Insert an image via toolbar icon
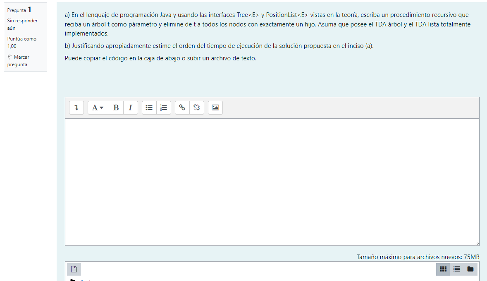Viewport: 487px width, 281px height. 215,108
